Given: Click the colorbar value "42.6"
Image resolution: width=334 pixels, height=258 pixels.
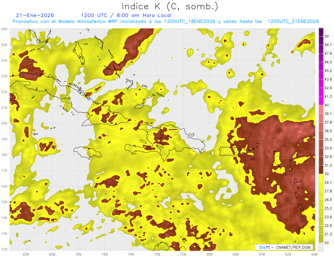Looking at the screenshot, I should click(x=328, y=88).
